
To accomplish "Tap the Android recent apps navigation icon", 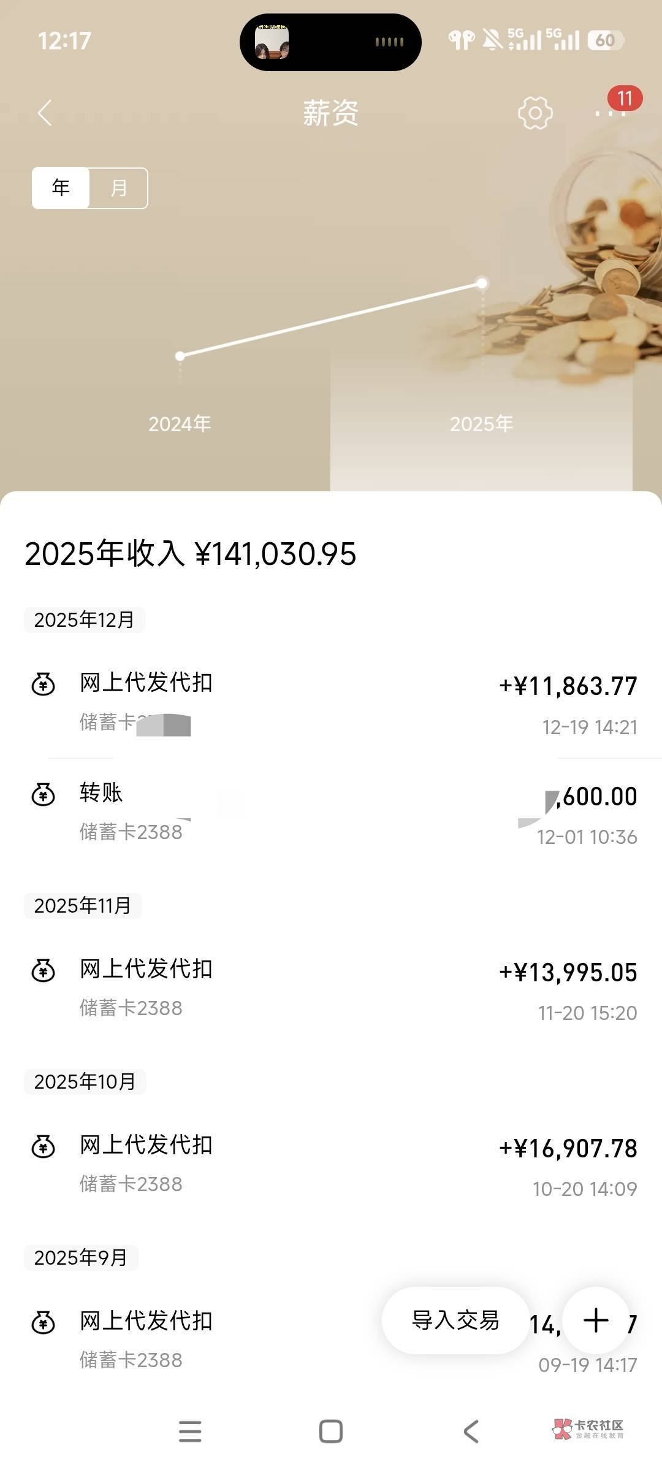I will pos(190,1432).
